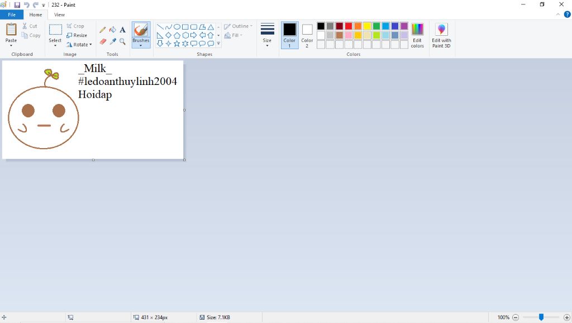Select the Rectangular selection tool icon
This screenshot has width=572, height=323.
pyautogui.click(x=55, y=30)
